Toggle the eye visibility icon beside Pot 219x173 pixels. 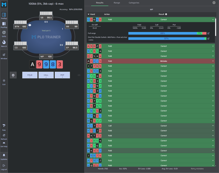79,75
